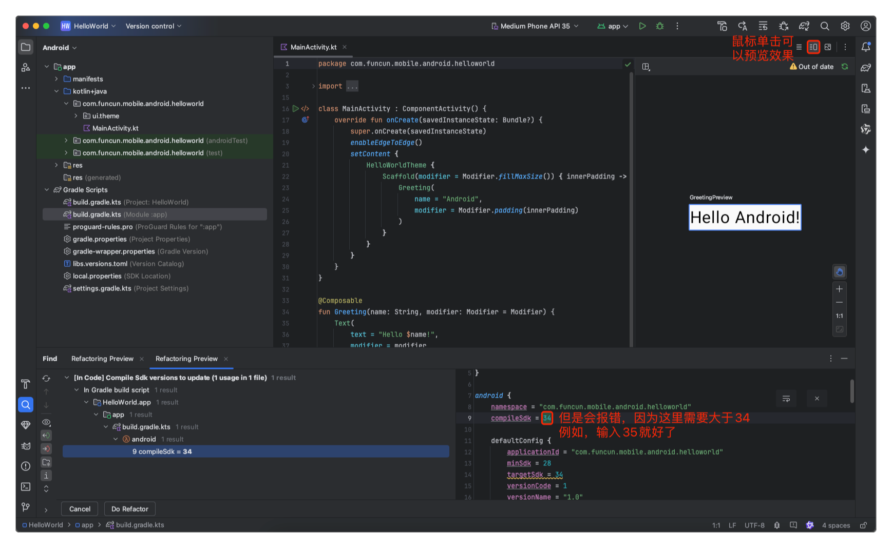Start debugging with the bug icon

coord(660,26)
